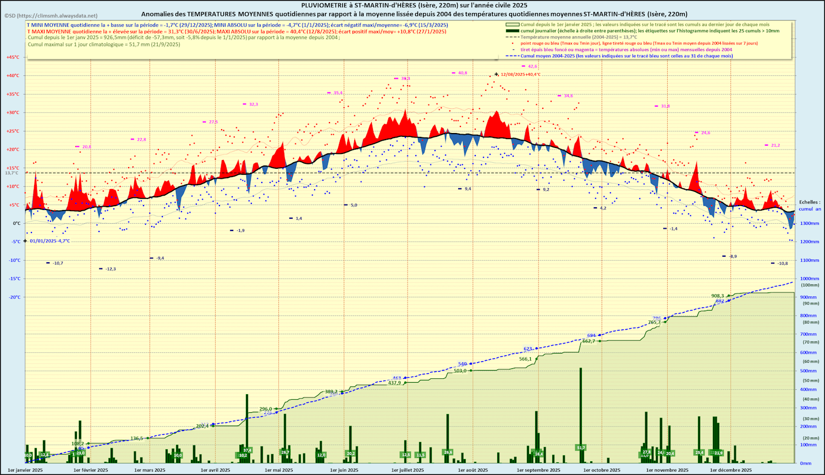Screen dimensions: 825x475
Task: Click the 51,7 rainfall bar label
Action: 581,448
